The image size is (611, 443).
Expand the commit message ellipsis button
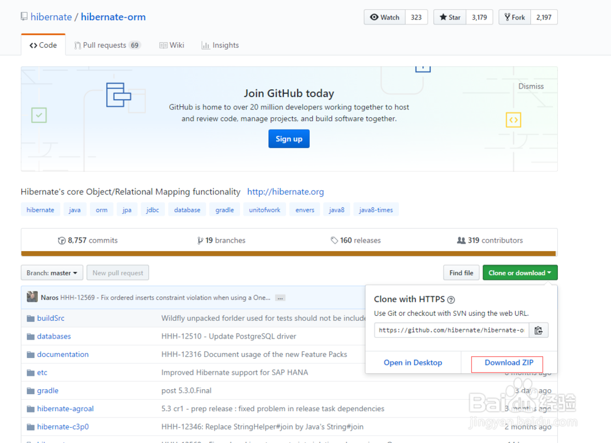[x=280, y=298]
